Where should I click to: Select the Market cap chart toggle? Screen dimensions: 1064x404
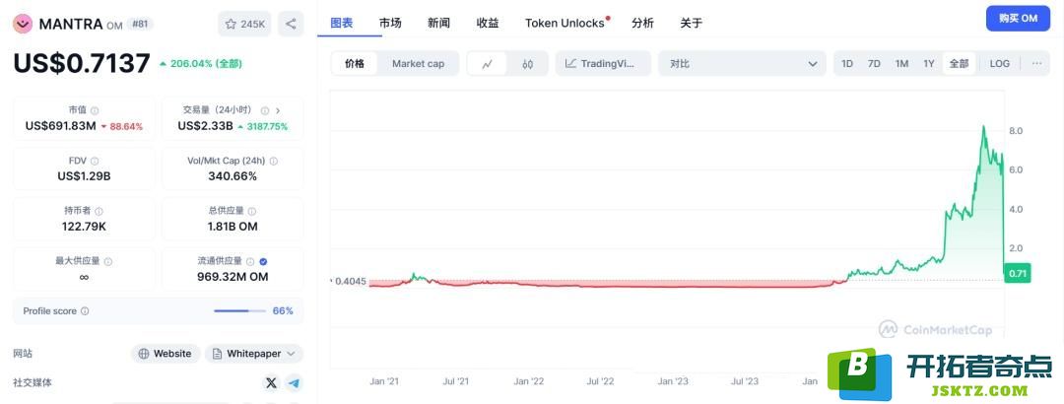[x=418, y=63]
